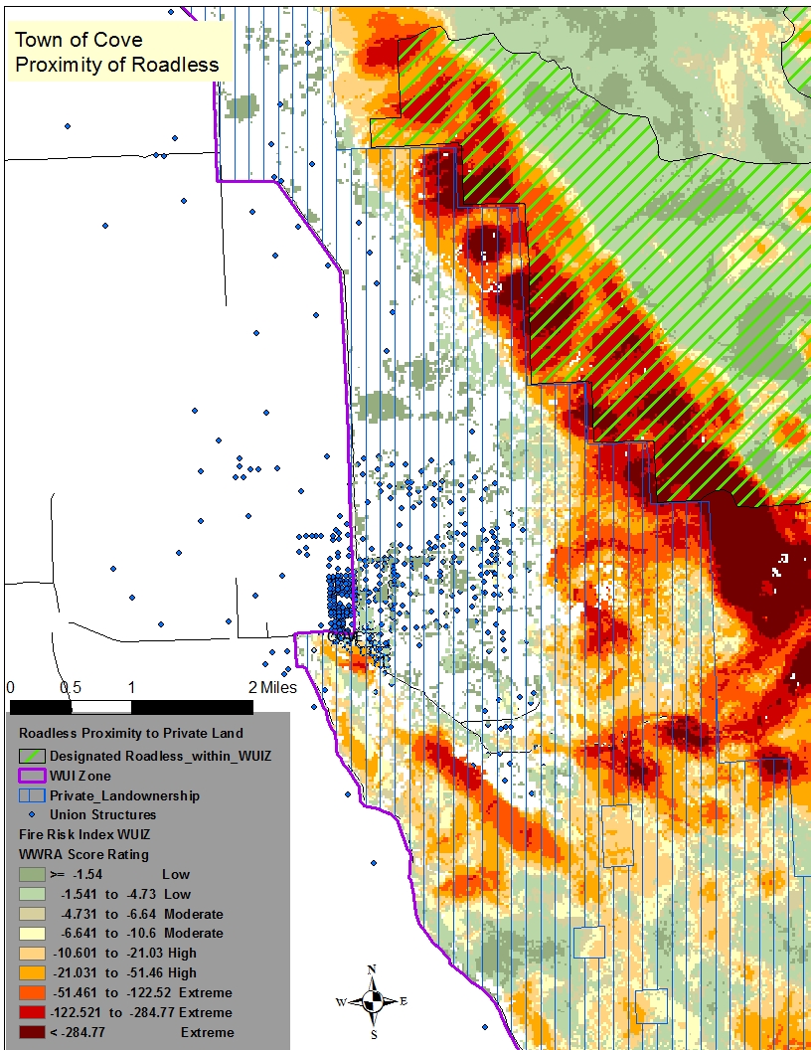This screenshot has height=1050, width=811.
Task: Click the 'E' letter on compass rose
Action: [x=404, y=1001]
